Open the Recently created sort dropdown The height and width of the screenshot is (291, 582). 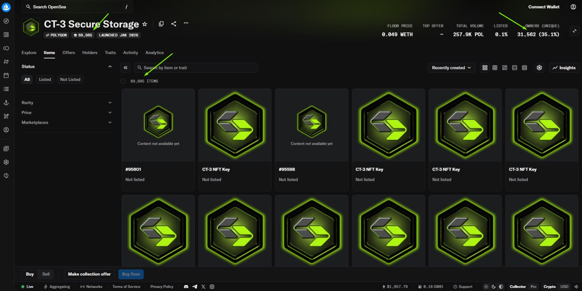[452, 68]
